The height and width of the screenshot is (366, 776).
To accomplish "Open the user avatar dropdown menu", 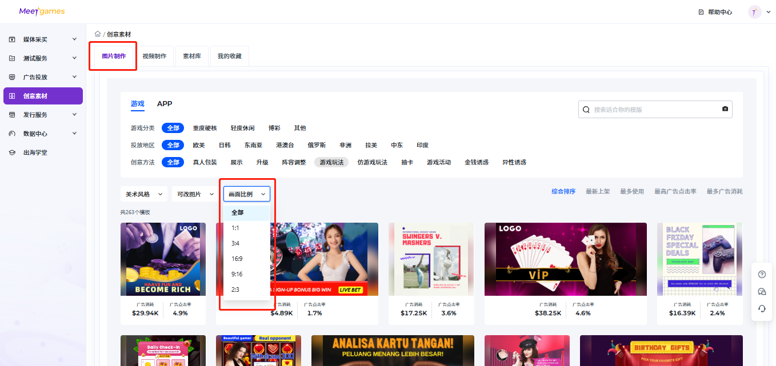I will pyautogui.click(x=754, y=11).
